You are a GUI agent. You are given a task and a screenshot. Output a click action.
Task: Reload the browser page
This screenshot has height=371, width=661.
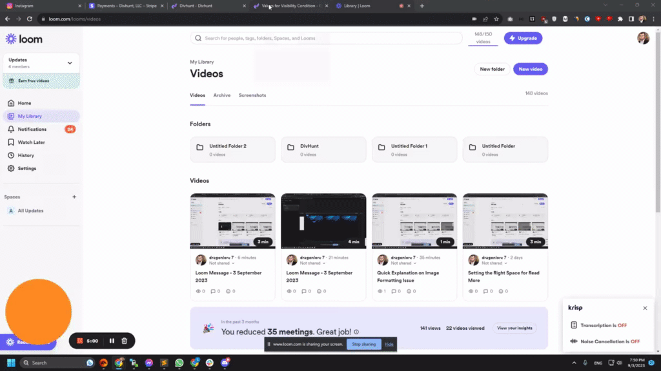pos(30,19)
